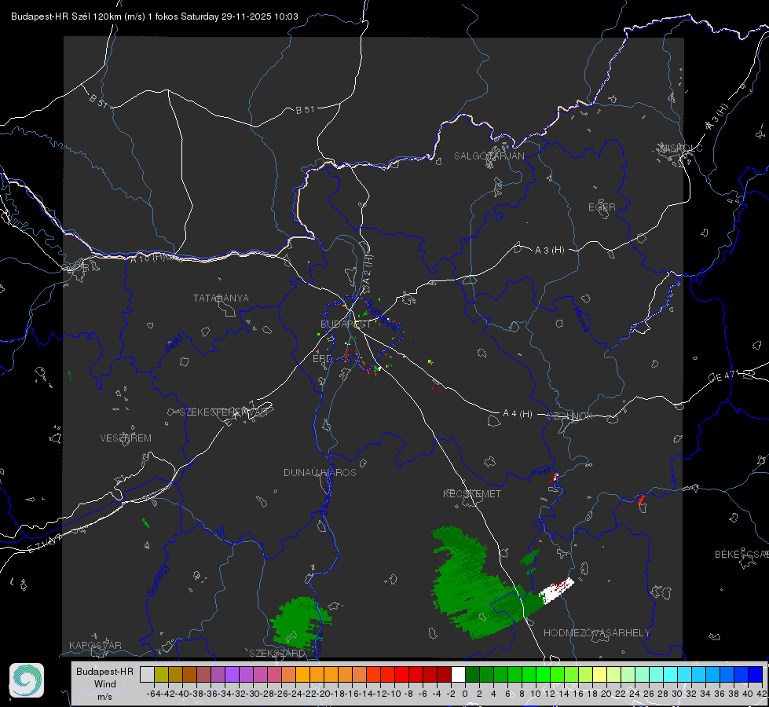Click the green wind echo above Szekszárd
Viewport: 769px width, 707px height.
tap(300, 623)
